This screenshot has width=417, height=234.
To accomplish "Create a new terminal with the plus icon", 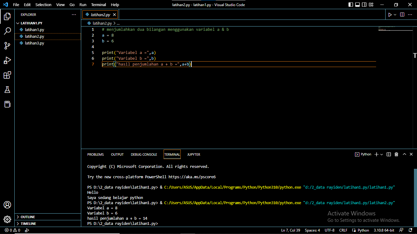I will point(376,154).
